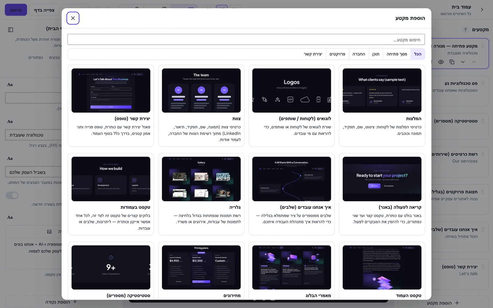
Task: Click drag handle of תצוגת פרויקטים section
Action: [483, 192]
